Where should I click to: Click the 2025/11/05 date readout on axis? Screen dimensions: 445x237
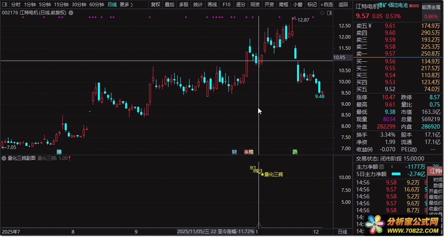click(x=216, y=232)
